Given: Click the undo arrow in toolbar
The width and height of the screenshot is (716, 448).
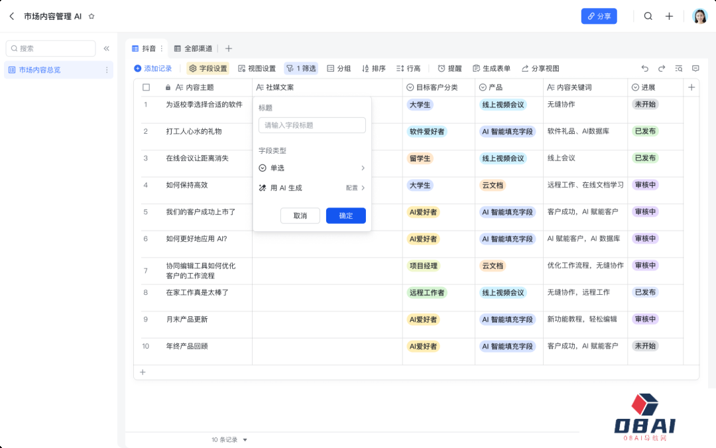Looking at the screenshot, I should [644, 68].
